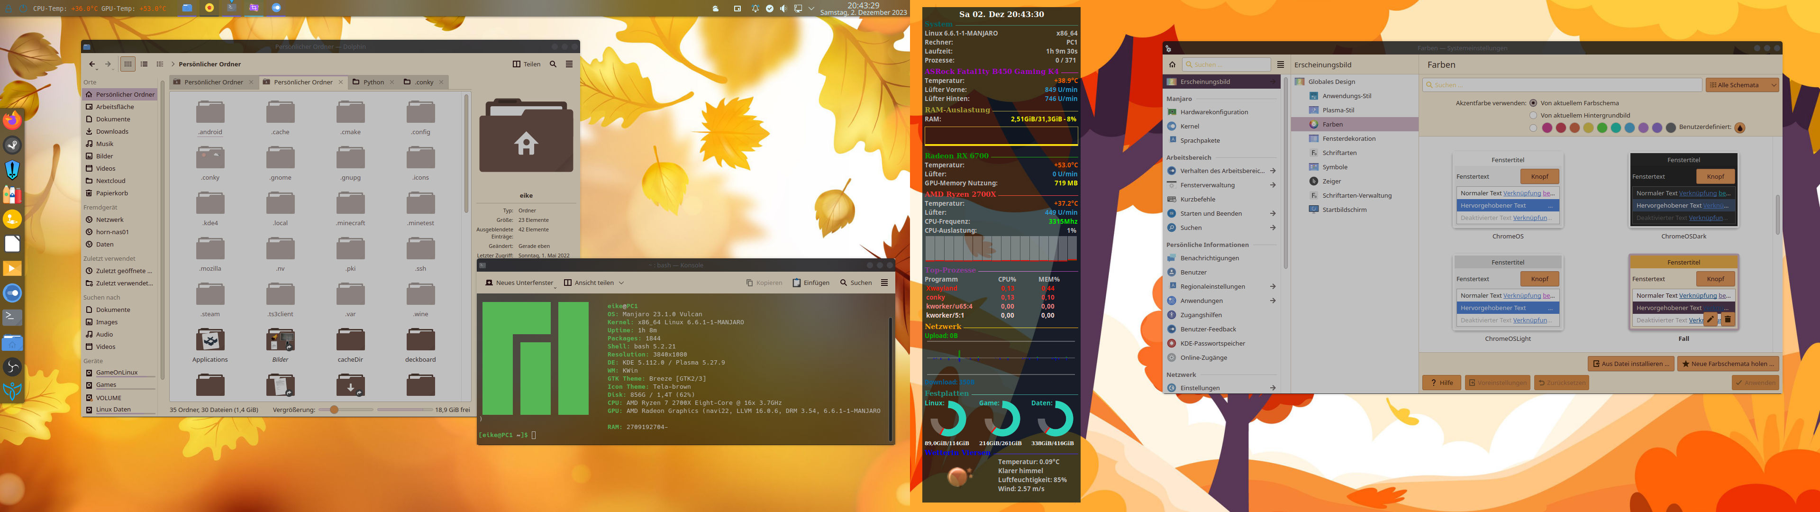Screen dimensions: 1820x512
Task: Click the Suchen search field in Systemeinstellungen
Action: tap(1227, 64)
